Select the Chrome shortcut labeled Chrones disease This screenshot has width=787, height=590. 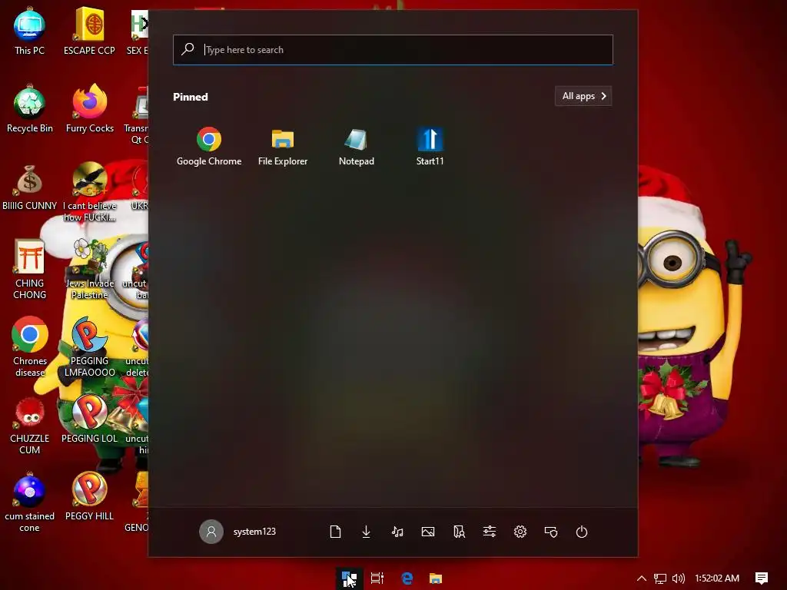[x=30, y=346]
